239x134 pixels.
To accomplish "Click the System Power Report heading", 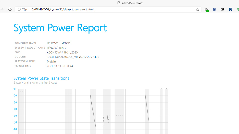I will (60, 28).
